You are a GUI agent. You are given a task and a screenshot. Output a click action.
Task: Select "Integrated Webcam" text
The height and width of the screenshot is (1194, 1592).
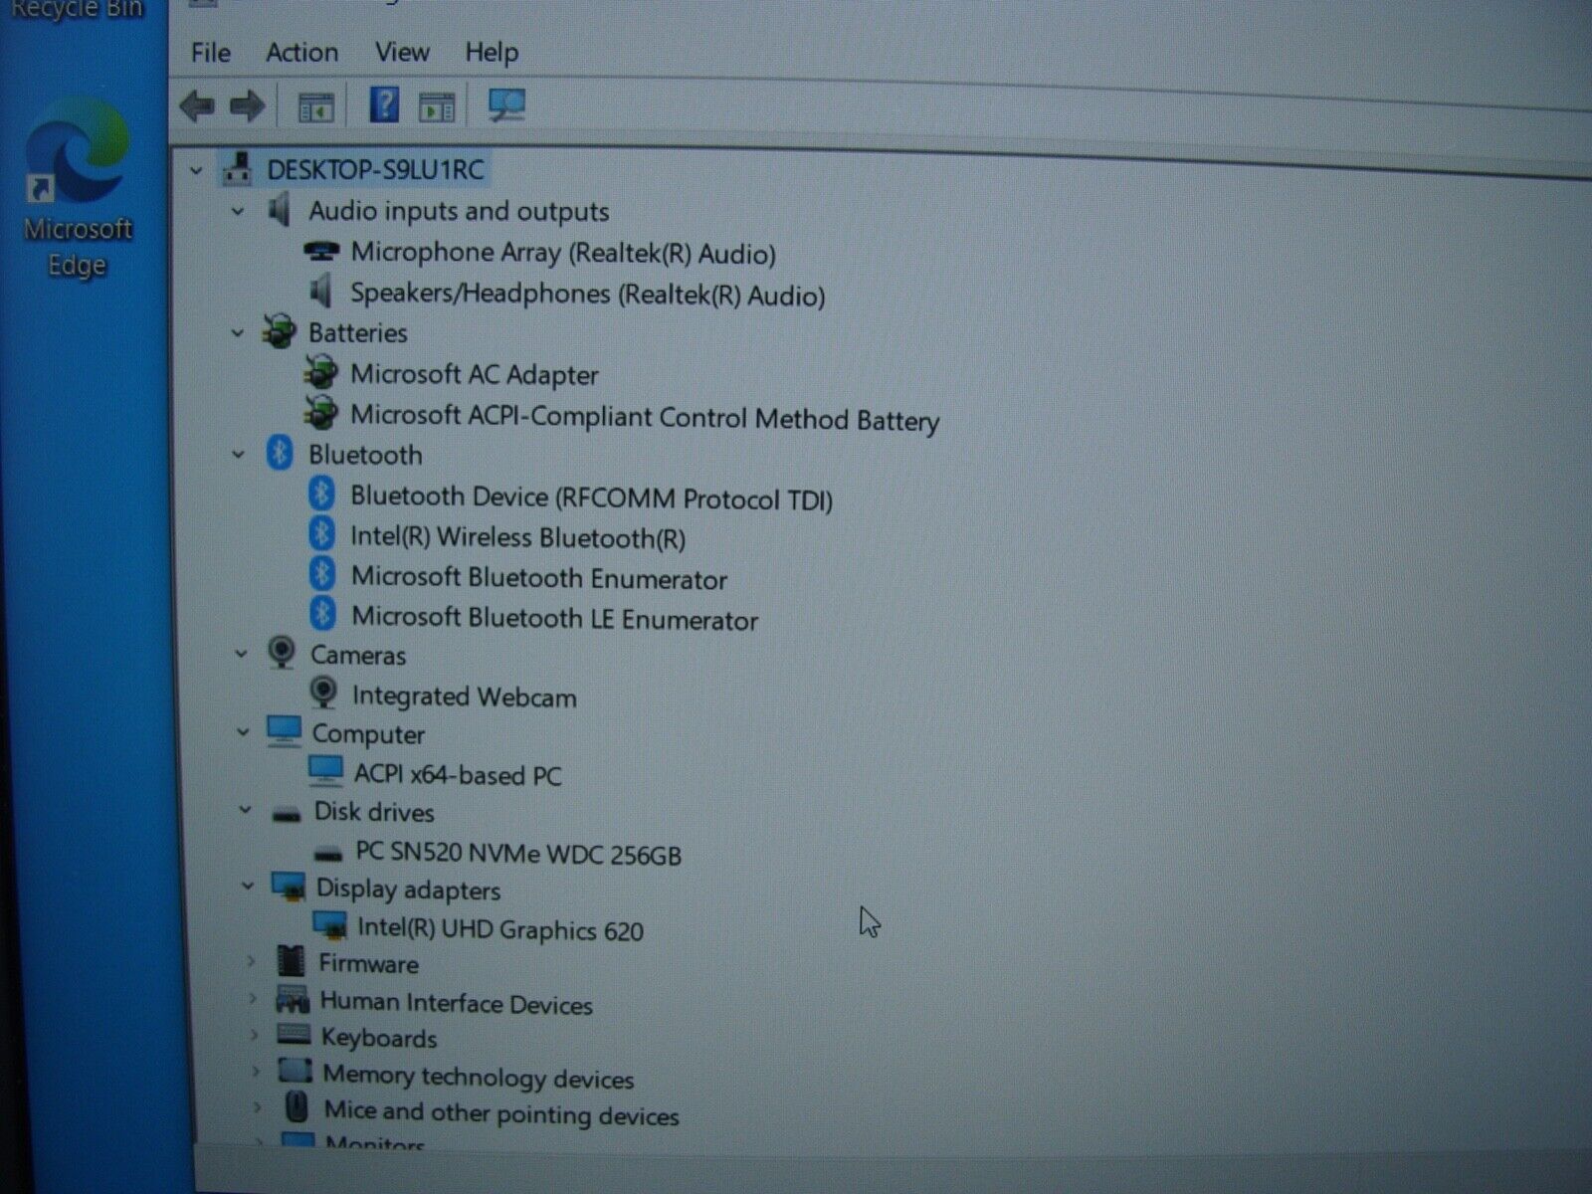point(464,696)
